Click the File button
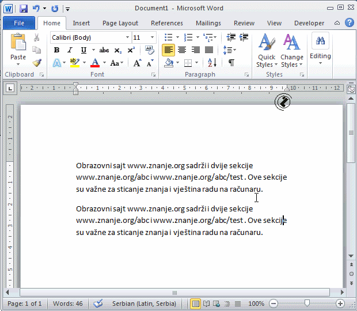Image resolution: width=357 pixels, height=311 pixels. (x=19, y=23)
